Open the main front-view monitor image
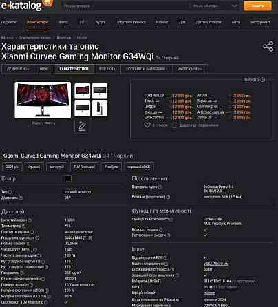Viewport: 278px width, 307px height. tap(43, 100)
